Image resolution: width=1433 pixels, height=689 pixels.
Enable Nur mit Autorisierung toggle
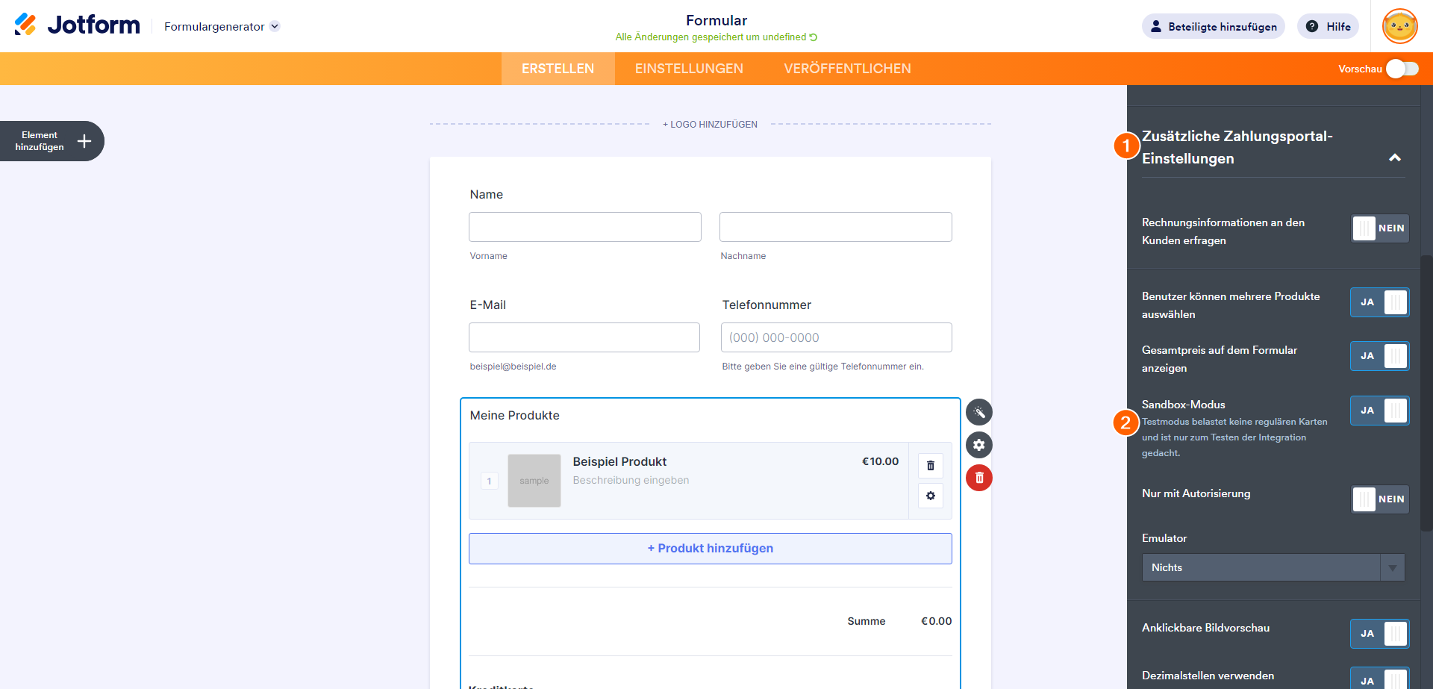[1379, 499]
